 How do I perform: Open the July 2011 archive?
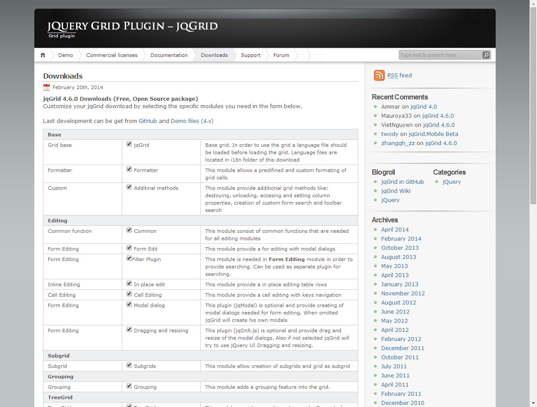click(394, 367)
